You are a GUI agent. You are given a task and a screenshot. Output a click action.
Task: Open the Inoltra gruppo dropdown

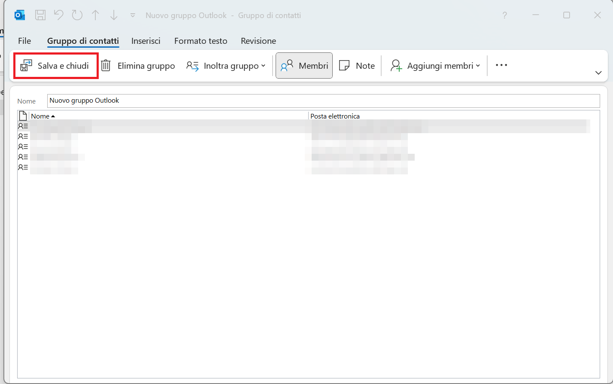pos(226,66)
